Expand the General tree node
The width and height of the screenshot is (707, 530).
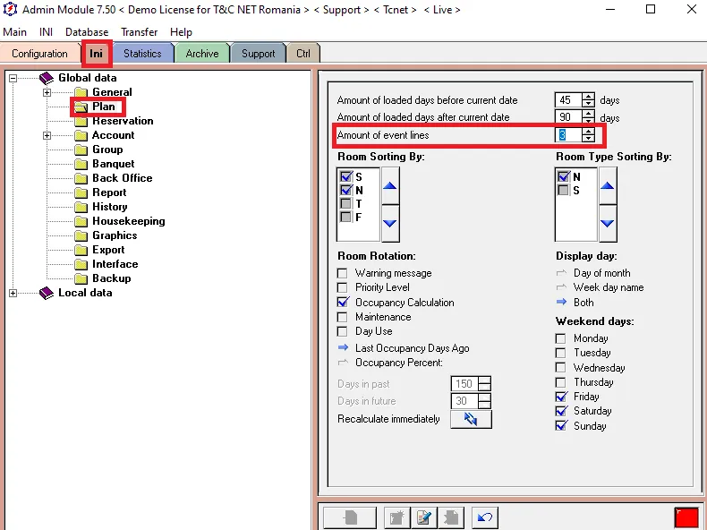click(47, 92)
